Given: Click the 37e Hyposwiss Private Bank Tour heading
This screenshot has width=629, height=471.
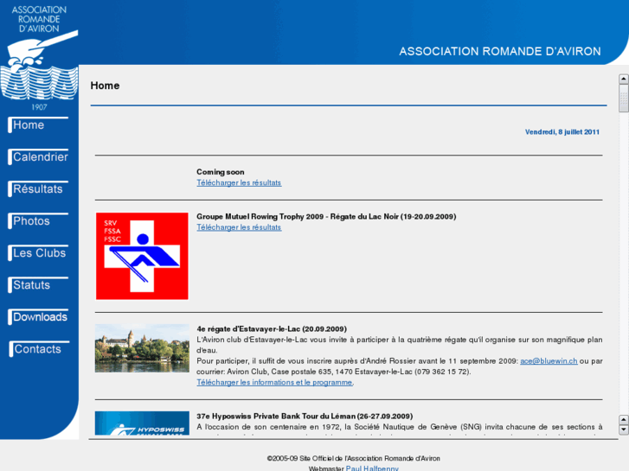Looking at the screenshot, I should (x=305, y=416).
